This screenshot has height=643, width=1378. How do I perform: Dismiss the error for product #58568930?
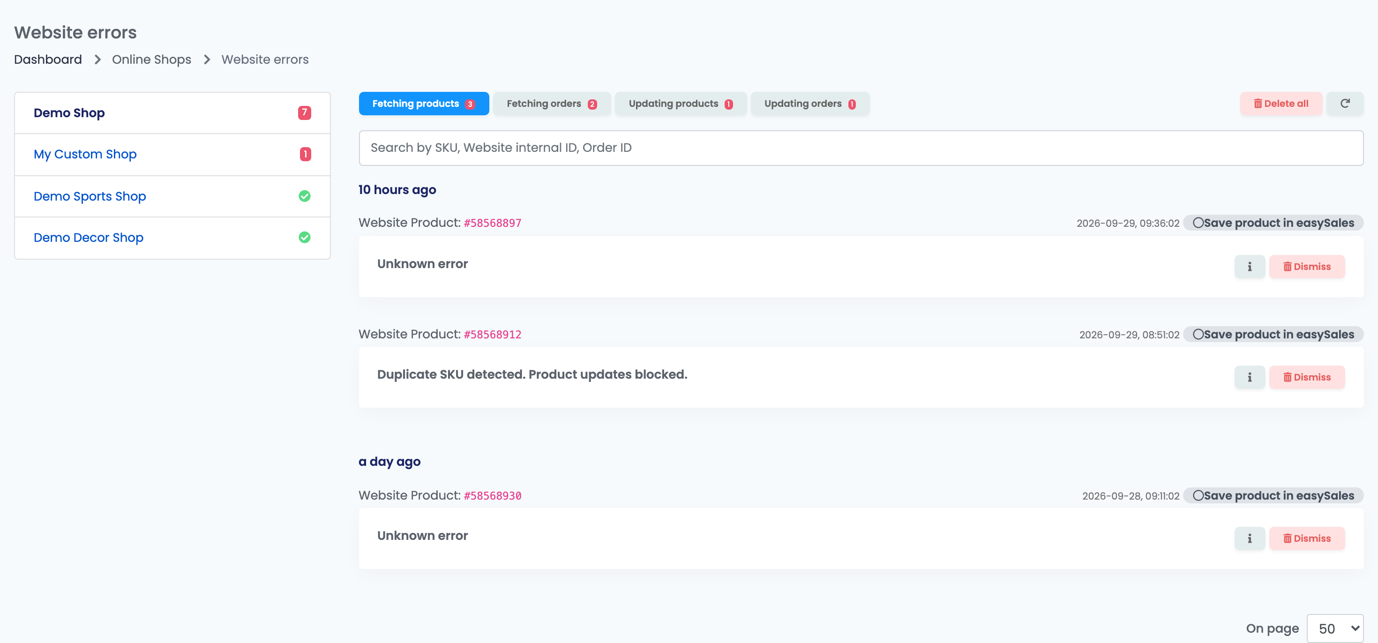click(1307, 538)
